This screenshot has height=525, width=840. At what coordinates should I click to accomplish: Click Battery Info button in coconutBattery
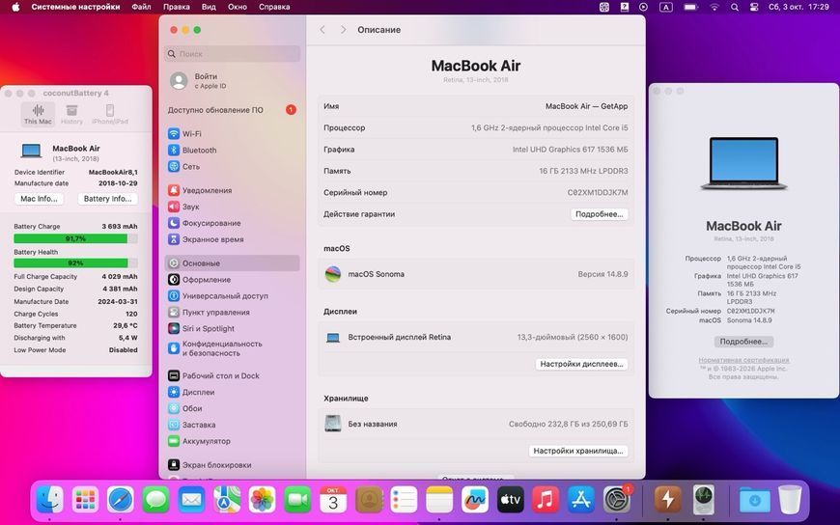click(108, 199)
